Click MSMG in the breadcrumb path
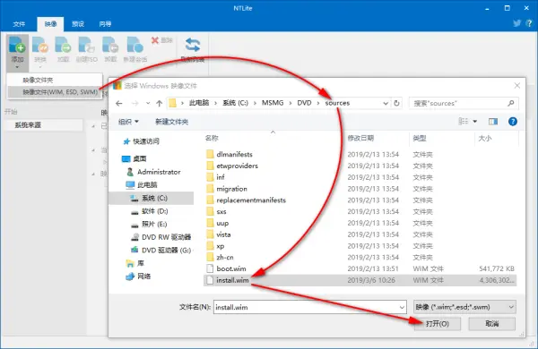 273,103
